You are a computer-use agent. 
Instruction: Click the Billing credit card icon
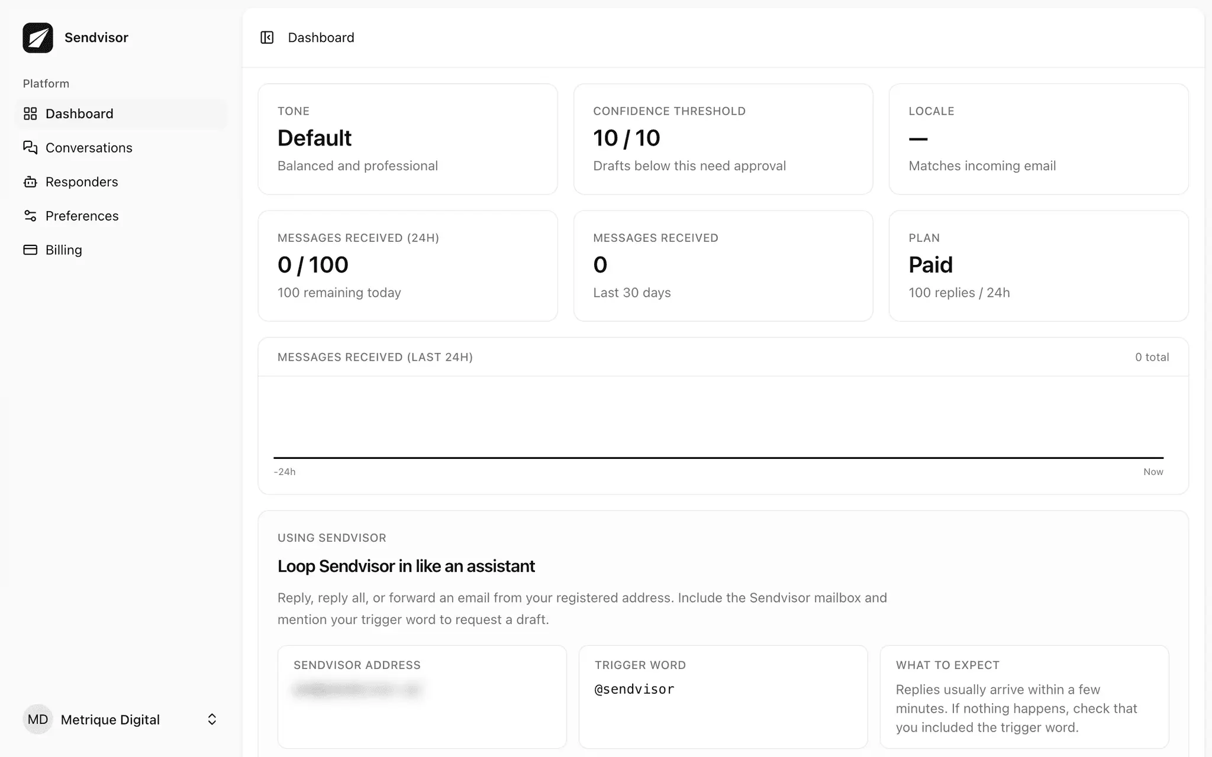tap(30, 250)
